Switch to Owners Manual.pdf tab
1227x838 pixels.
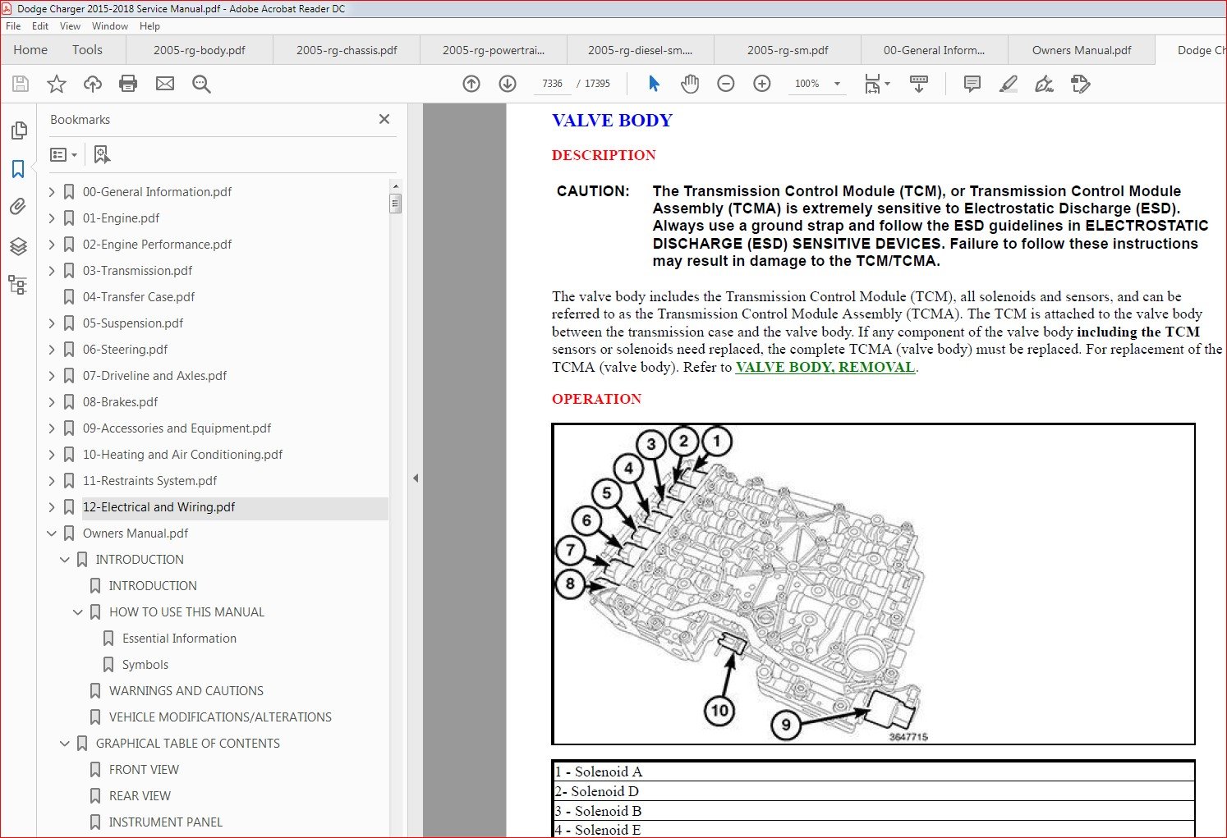(x=1082, y=50)
